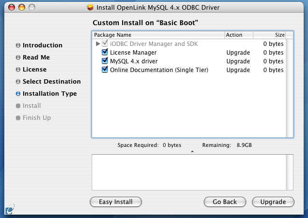308x218 pixels.
Task: Expand the iODBC Driver Manager and SDK tree
Action: [x=98, y=44]
